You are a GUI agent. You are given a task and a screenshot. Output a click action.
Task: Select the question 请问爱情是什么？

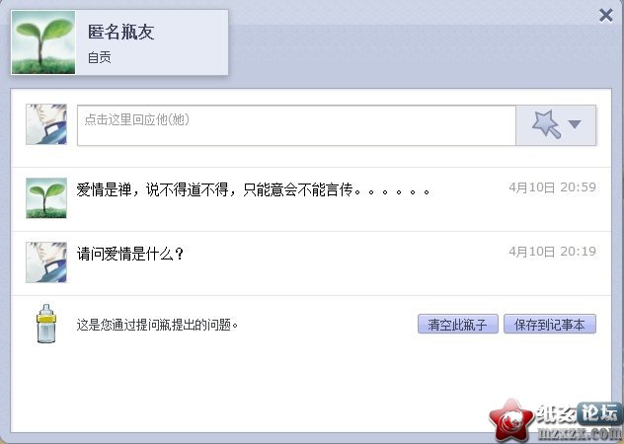(130, 254)
